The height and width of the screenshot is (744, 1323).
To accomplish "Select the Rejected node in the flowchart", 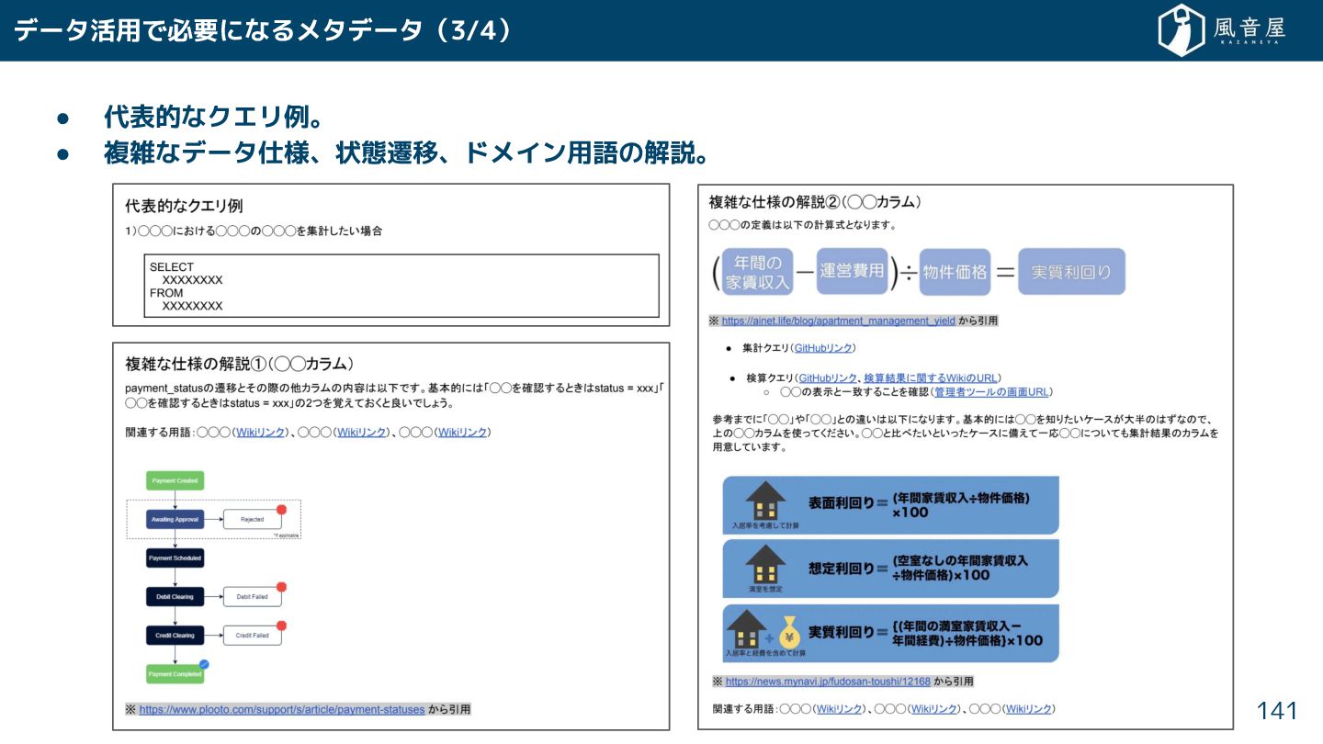I will pyautogui.click(x=252, y=520).
